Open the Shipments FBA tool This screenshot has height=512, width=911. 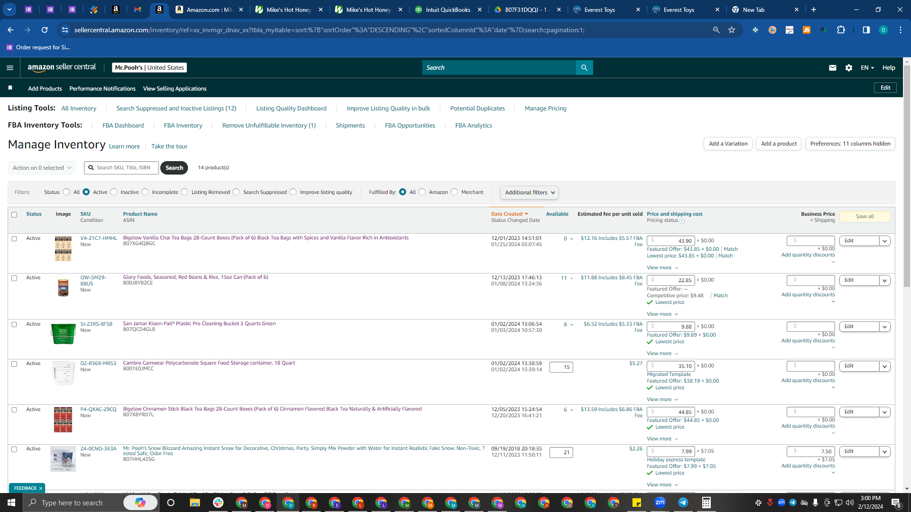[350, 126]
